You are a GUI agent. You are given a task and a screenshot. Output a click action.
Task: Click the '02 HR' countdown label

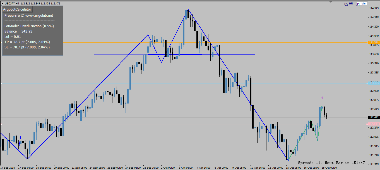pyautogui.click(x=348, y=4)
